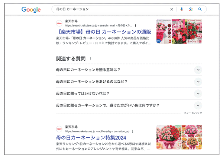Submit search with magnifying glass icon

[x=200, y=9]
